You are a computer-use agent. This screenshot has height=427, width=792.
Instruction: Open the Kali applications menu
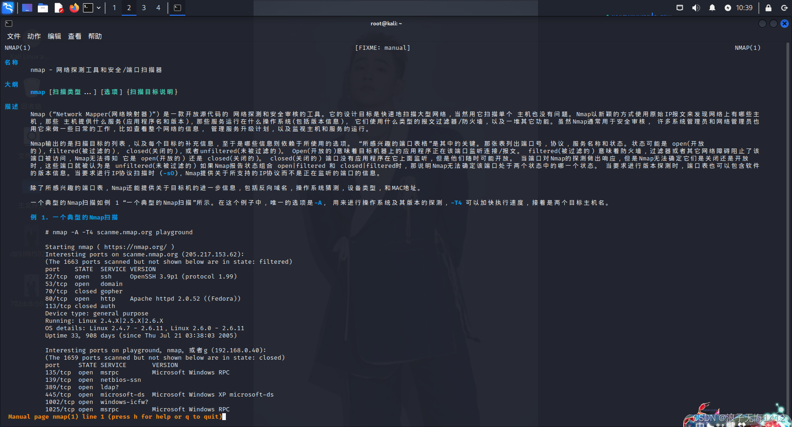point(8,7)
